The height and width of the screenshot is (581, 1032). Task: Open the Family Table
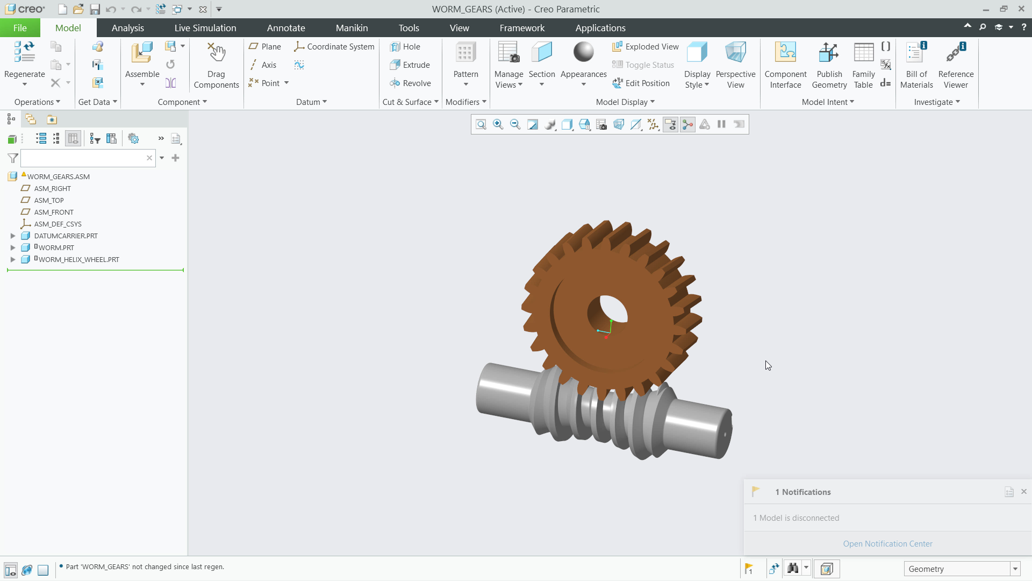(863, 65)
